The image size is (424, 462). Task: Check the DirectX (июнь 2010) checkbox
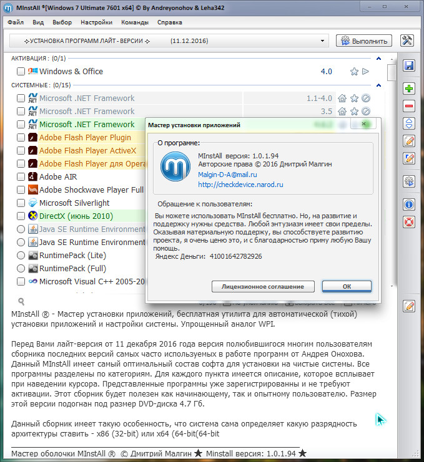pyautogui.click(x=21, y=216)
